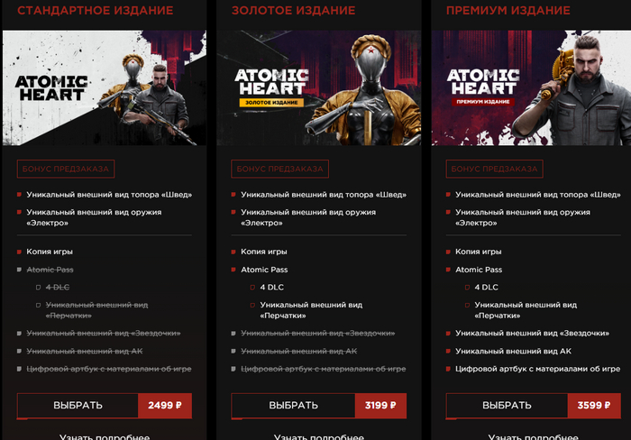
Task: Choose the Gold Edition via ВЫБРАТЬ button
Action: (293, 406)
